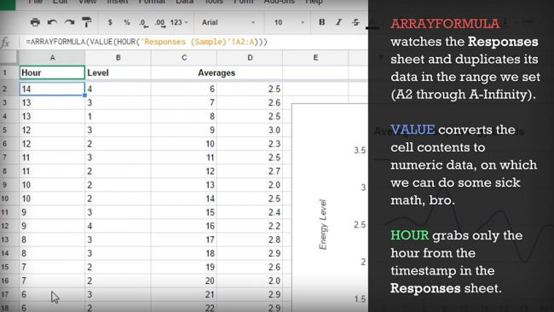Select cell A7 containing 11
Image resolution: width=554 pixels, height=312 pixels.
[52, 158]
